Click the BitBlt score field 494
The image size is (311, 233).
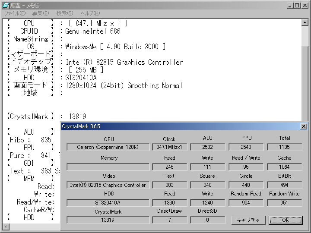tap(284, 185)
